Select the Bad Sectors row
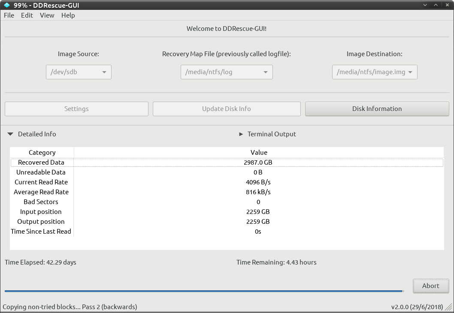Image resolution: width=454 pixels, height=313 pixels. click(x=227, y=202)
